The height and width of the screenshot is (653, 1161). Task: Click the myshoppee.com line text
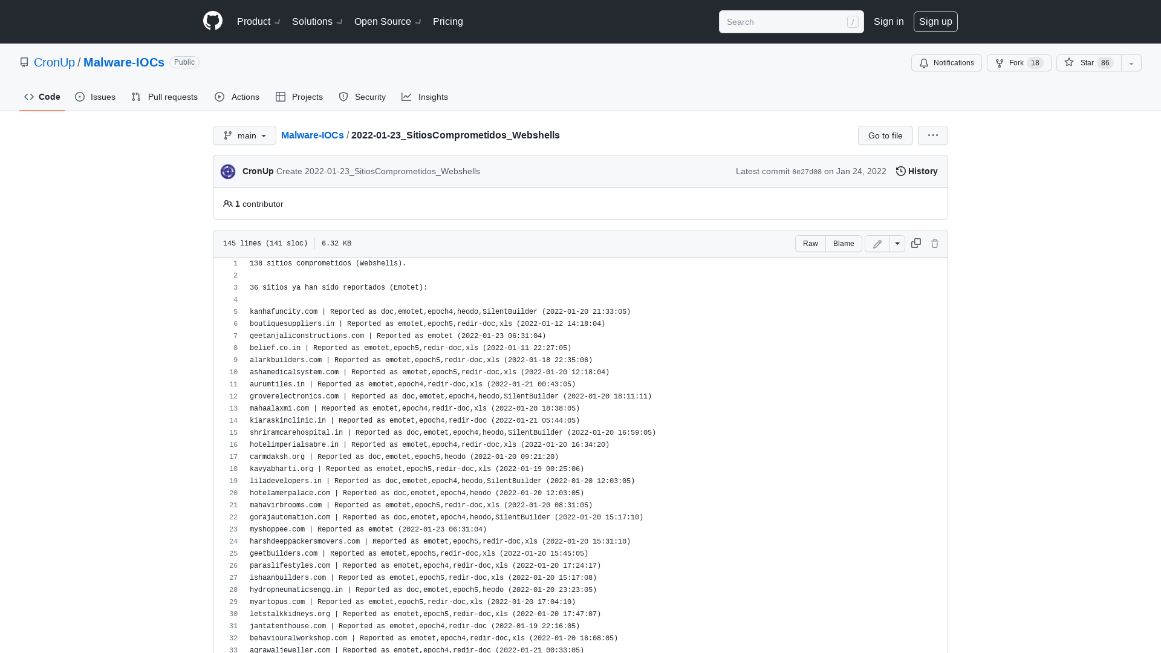coord(368,530)
